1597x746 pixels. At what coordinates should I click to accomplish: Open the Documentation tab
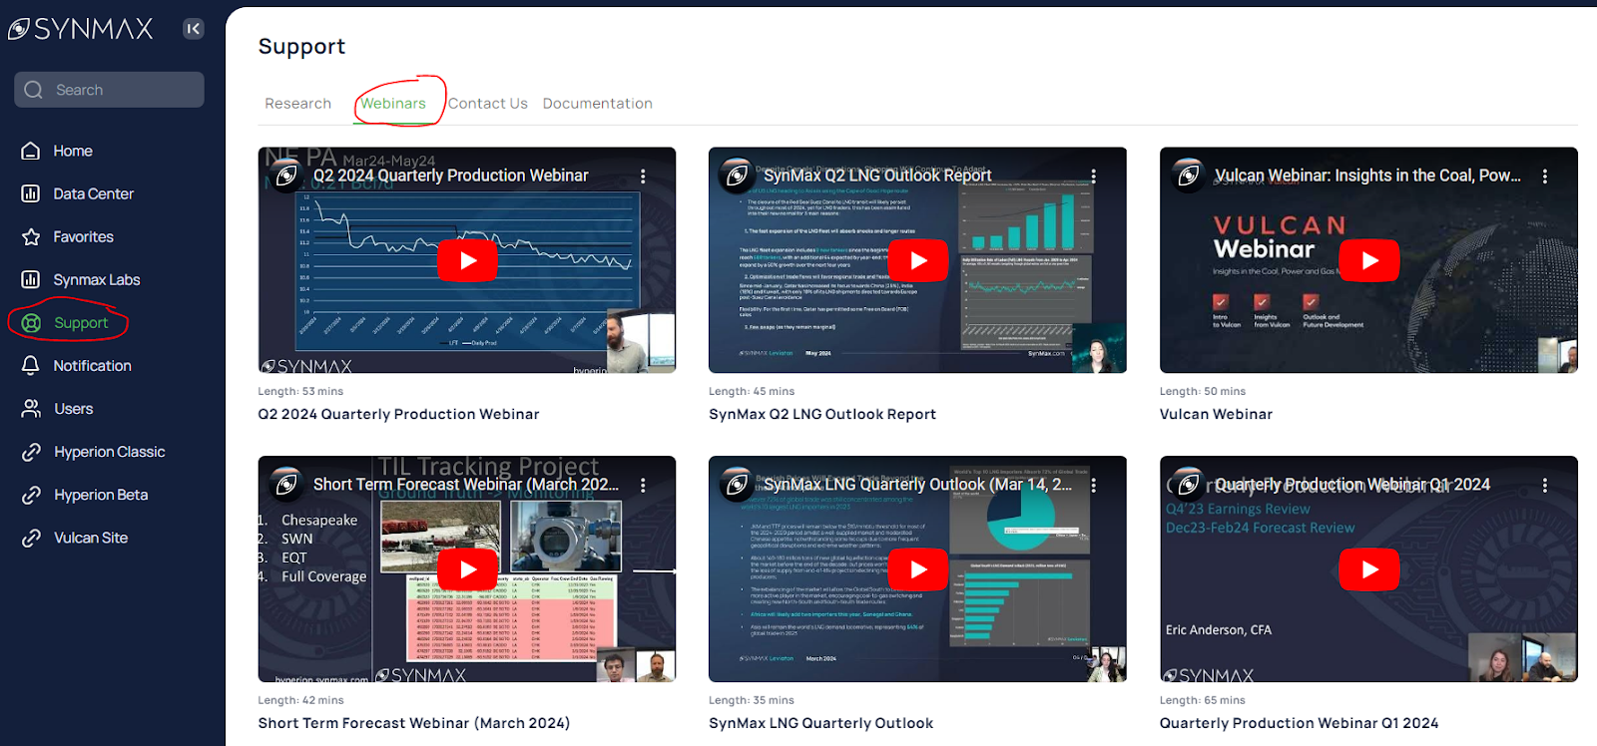point(597,104)
